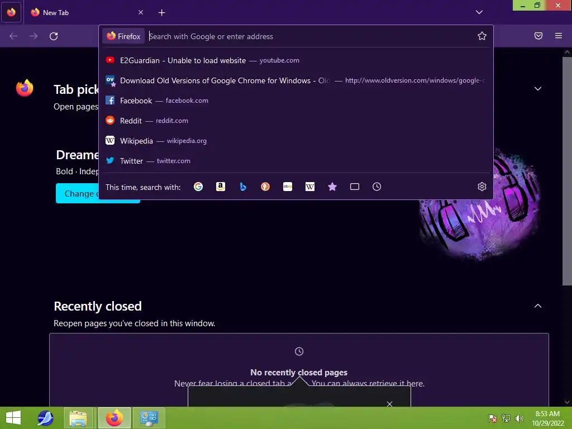Open E2Guardian youtube.com suggestion

pos(296,60)
